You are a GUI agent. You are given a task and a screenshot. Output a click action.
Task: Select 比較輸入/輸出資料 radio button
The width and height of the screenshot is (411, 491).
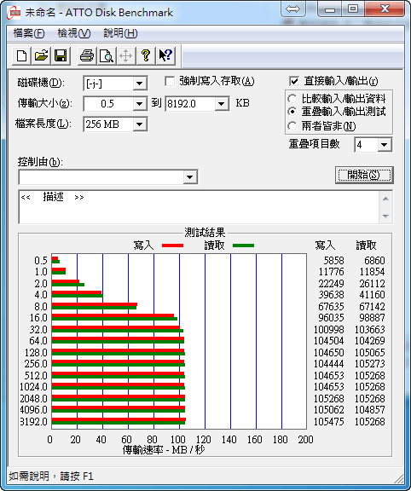click(x=292, y=99)
